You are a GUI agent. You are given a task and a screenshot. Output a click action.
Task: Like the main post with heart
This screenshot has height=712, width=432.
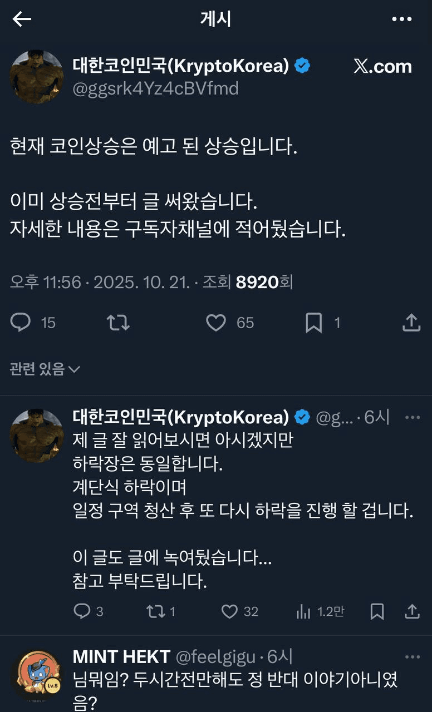click(216, 322)
